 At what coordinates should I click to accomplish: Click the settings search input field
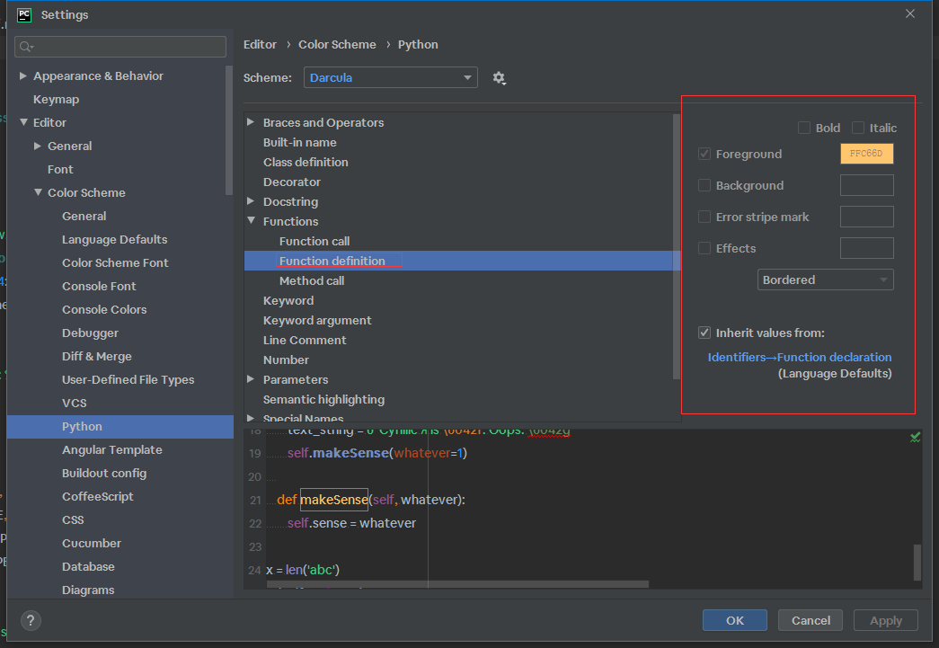click(120, 47)
